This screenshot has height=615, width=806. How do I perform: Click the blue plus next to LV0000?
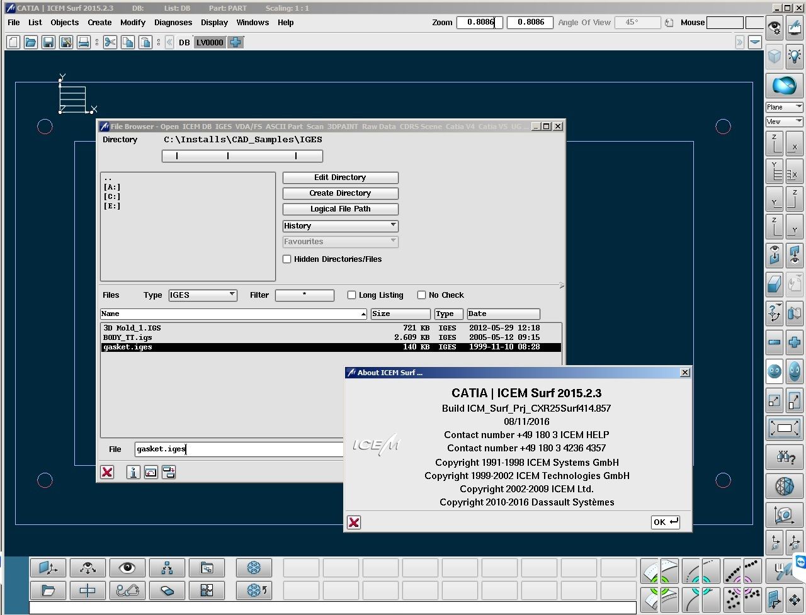236,42
